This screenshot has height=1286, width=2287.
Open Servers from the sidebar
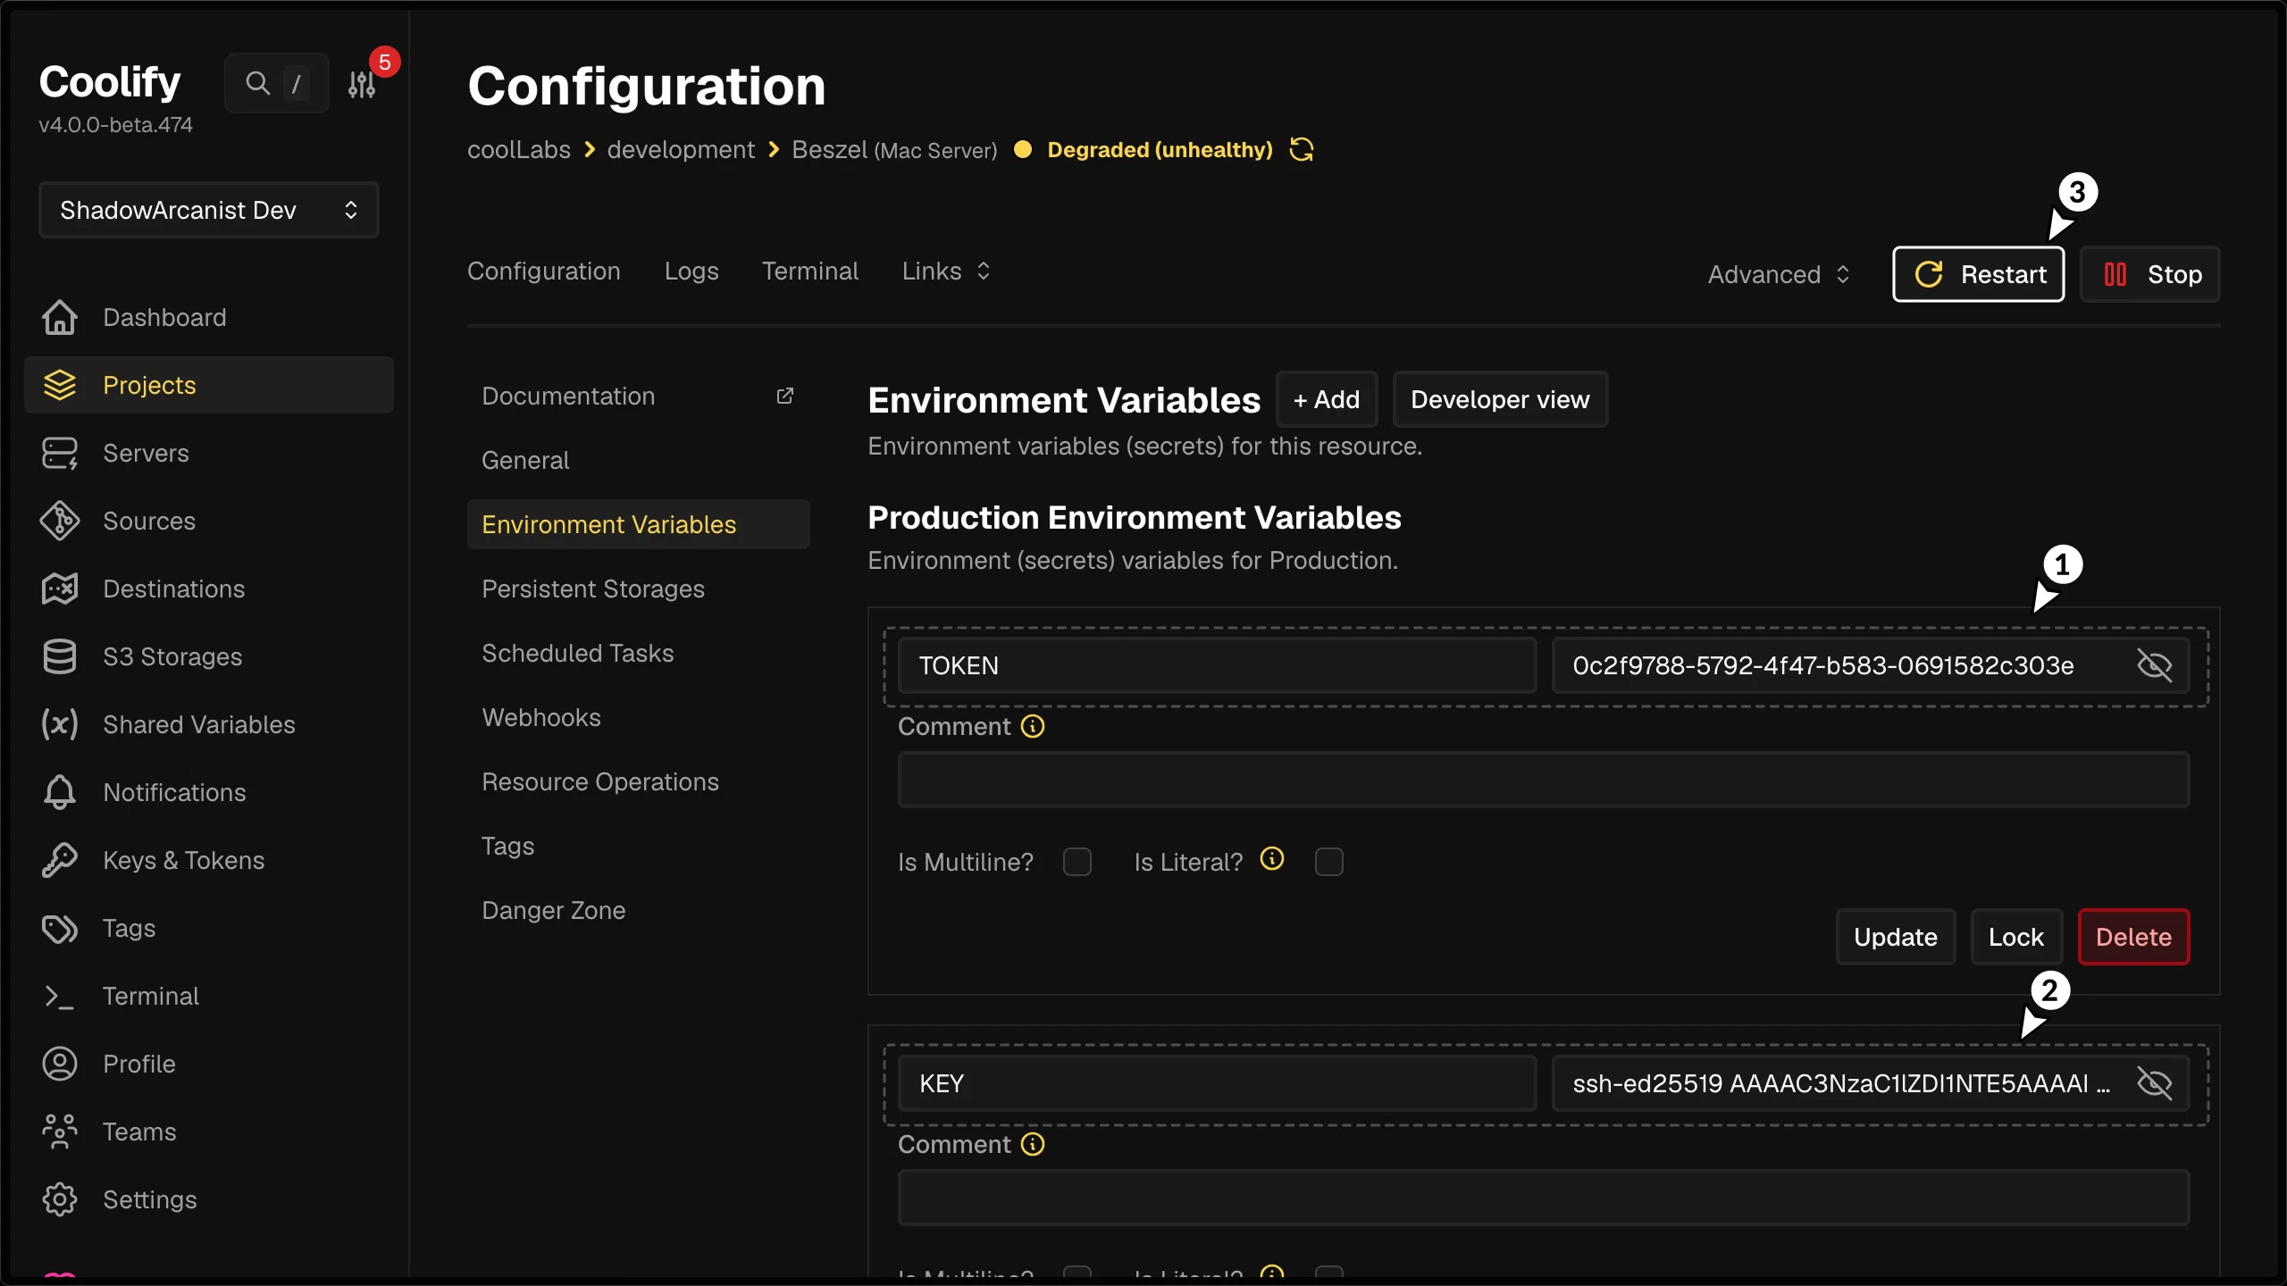click(x=146, y=453)
